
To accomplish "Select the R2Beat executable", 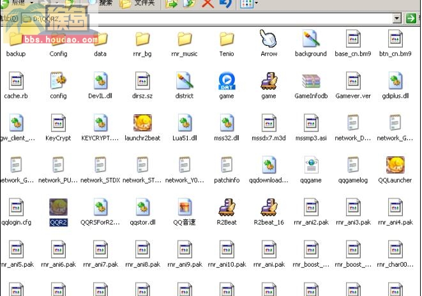I will point(227,212).
